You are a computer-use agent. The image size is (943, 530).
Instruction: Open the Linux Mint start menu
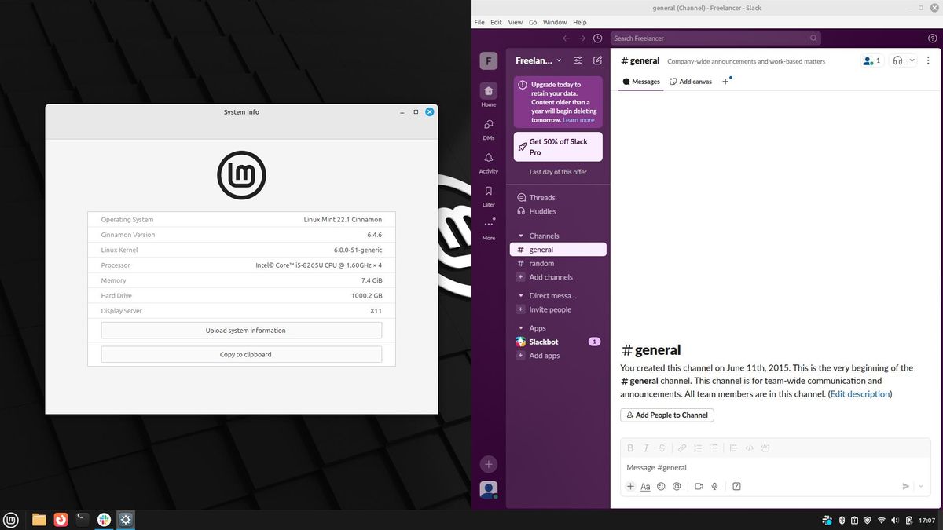[12, 519]
